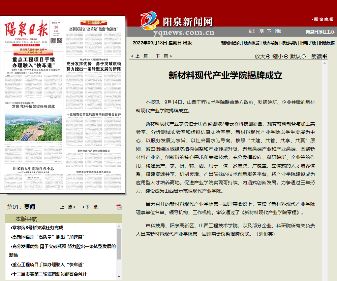Open 版面概览 in the navigation

[x=251, y=43]
